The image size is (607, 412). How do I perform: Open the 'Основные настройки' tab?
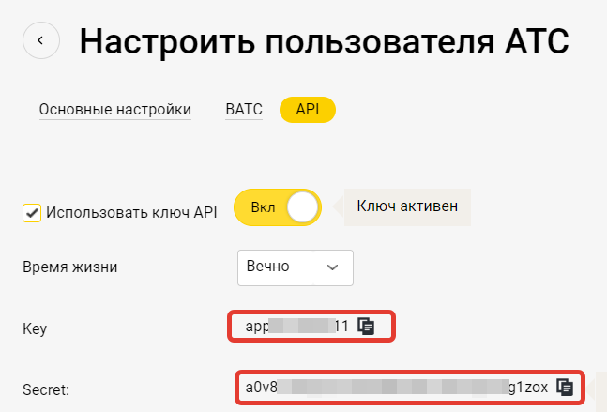115,110
